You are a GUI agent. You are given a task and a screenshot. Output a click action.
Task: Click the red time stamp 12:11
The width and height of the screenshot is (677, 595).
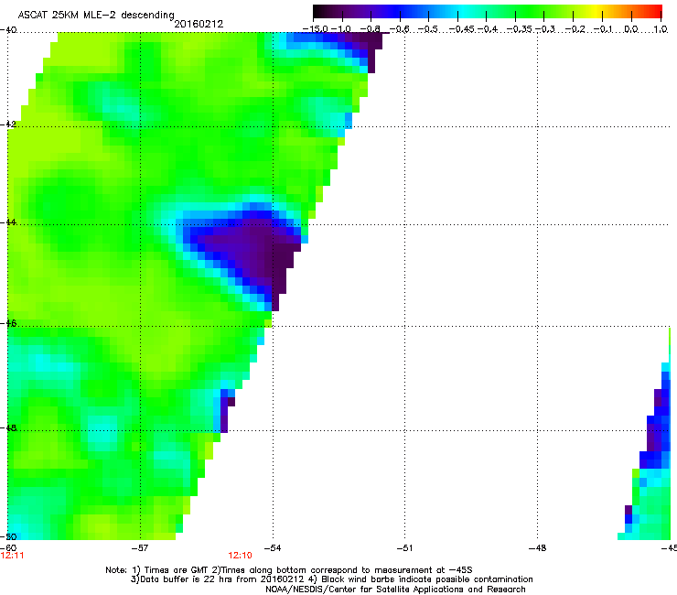click(x=12, y=556)
